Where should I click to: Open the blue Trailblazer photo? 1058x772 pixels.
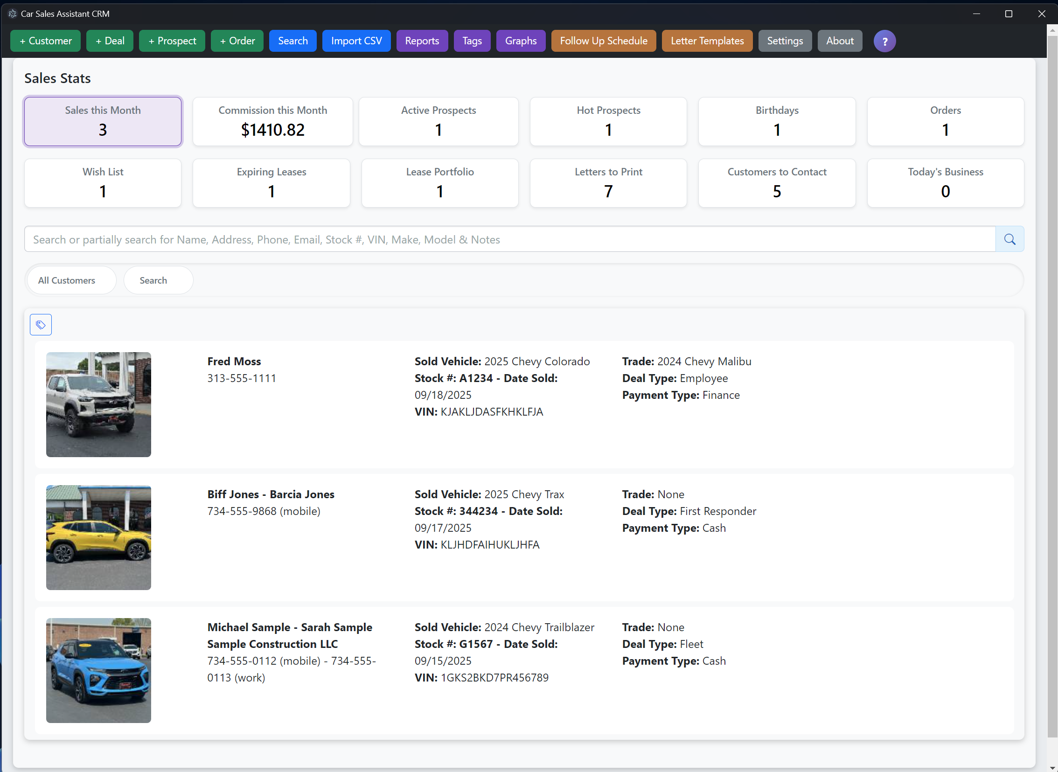coord(98,670)
